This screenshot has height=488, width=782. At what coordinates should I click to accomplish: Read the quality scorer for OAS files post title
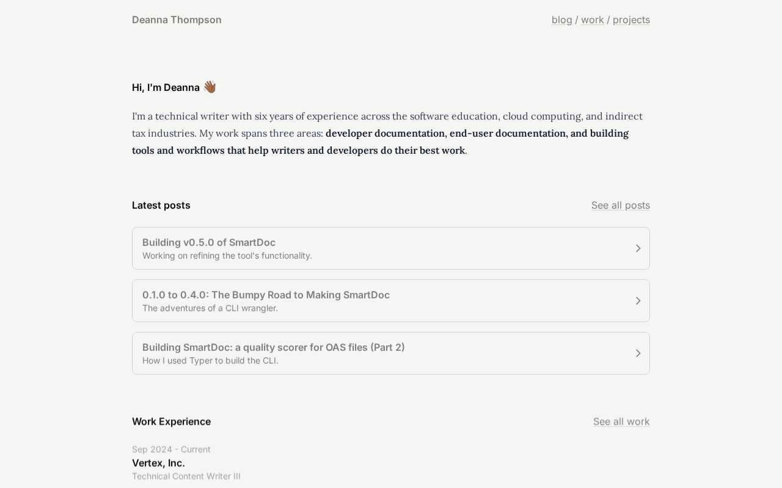[x=273, y=347]
